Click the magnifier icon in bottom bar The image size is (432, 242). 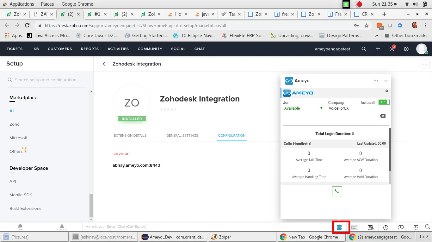[428, 227]
